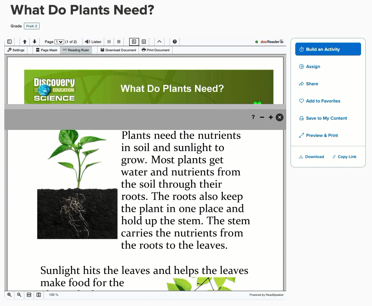Add this resource to Favorites
This screenshot has height=306, width=372.
[x=320, y=101]
